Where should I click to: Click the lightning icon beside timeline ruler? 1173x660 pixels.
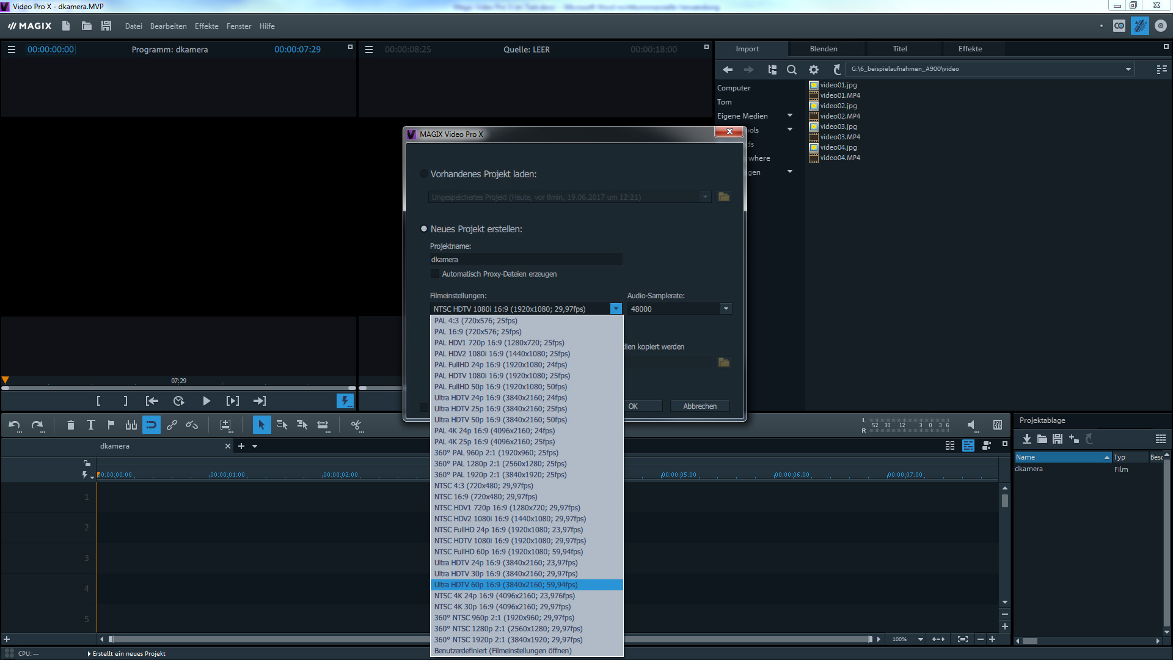(x=85, y=475)
